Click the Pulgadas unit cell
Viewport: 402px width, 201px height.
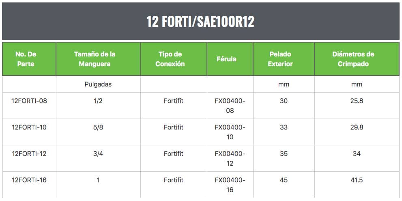click(98, 84)
